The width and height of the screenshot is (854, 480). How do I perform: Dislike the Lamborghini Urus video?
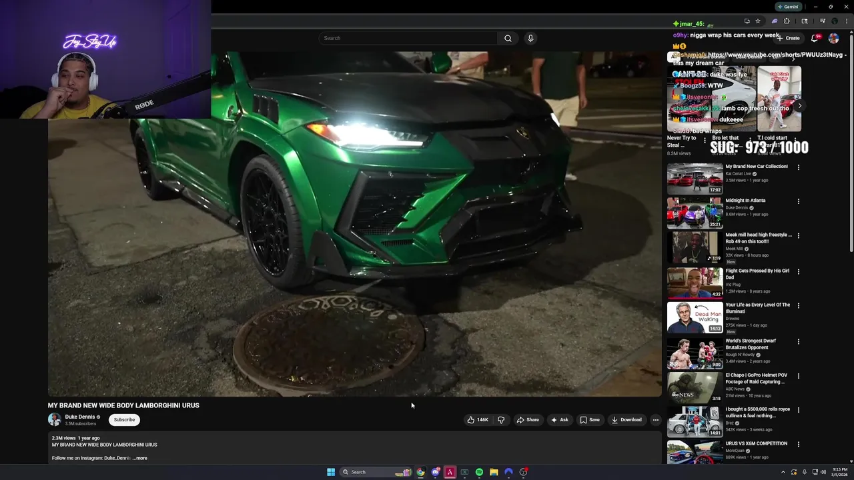tap(501, 420)
